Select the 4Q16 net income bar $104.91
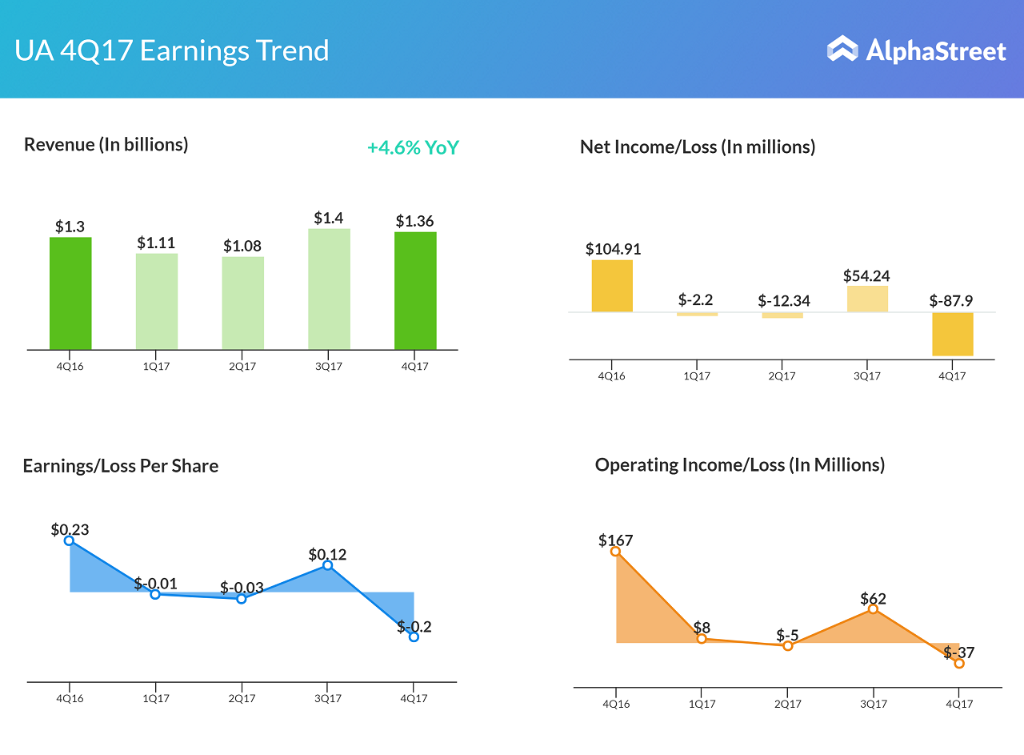 612,286
